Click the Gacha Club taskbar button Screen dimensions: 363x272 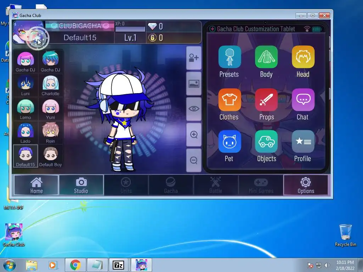(x=141, y=265)
